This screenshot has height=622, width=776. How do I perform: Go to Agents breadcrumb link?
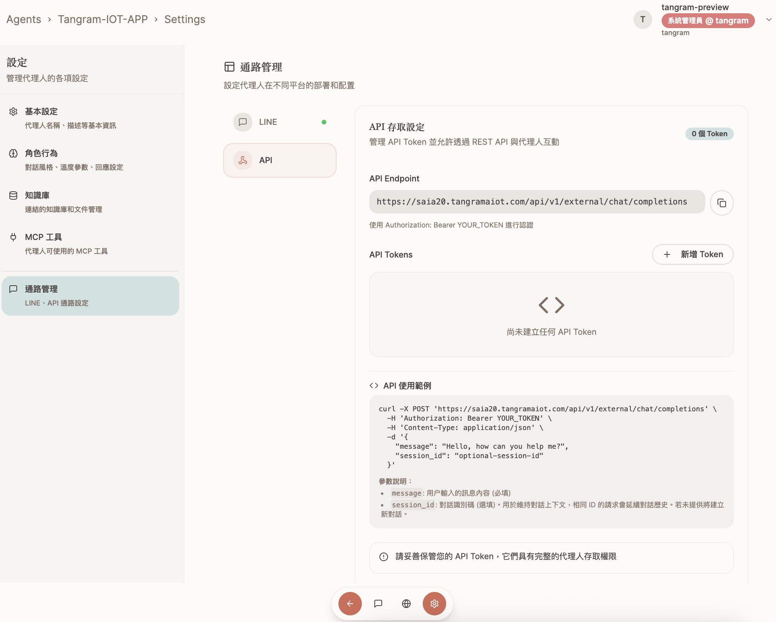[x=24, y=20]
